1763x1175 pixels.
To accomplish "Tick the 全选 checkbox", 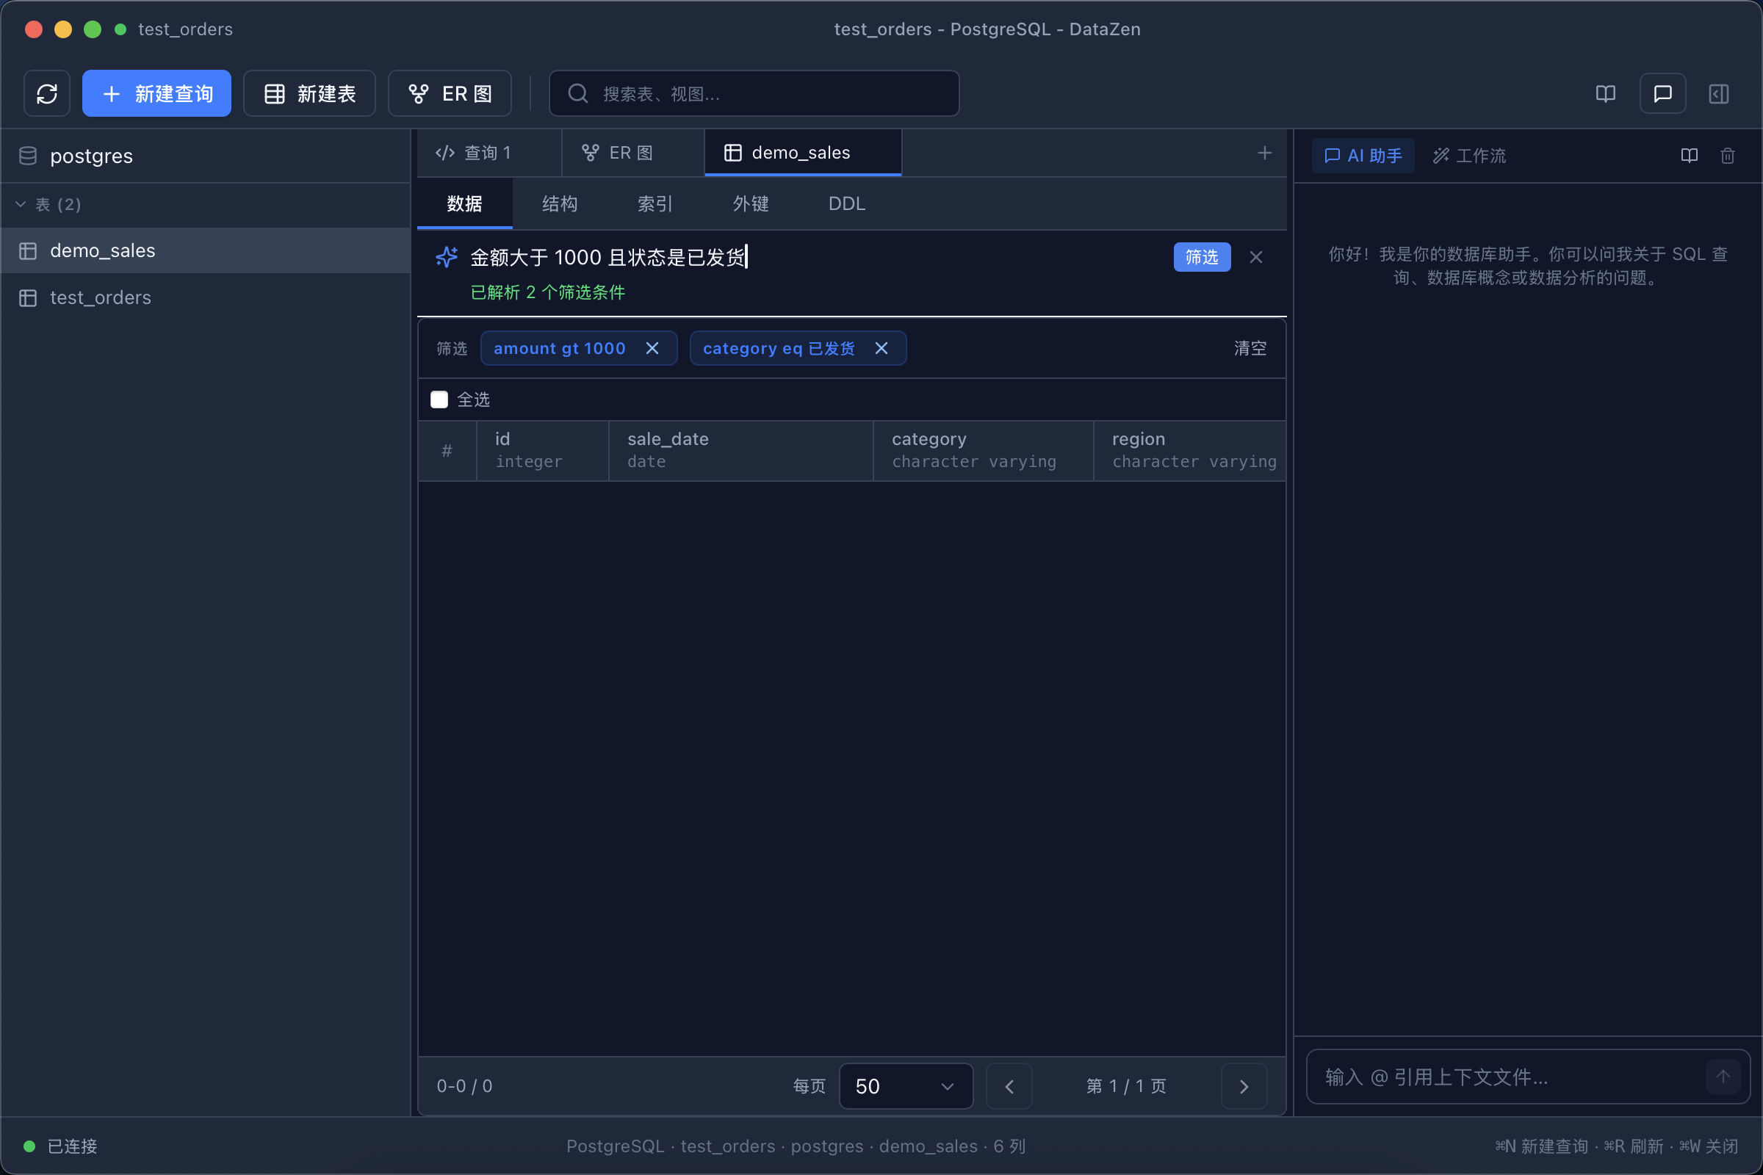I will (x=439, y=399).
